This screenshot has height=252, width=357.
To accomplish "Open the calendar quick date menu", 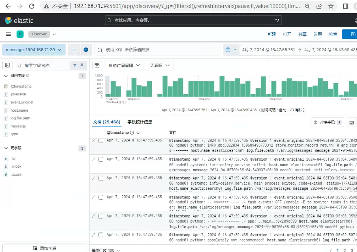I will click(231, 50).
